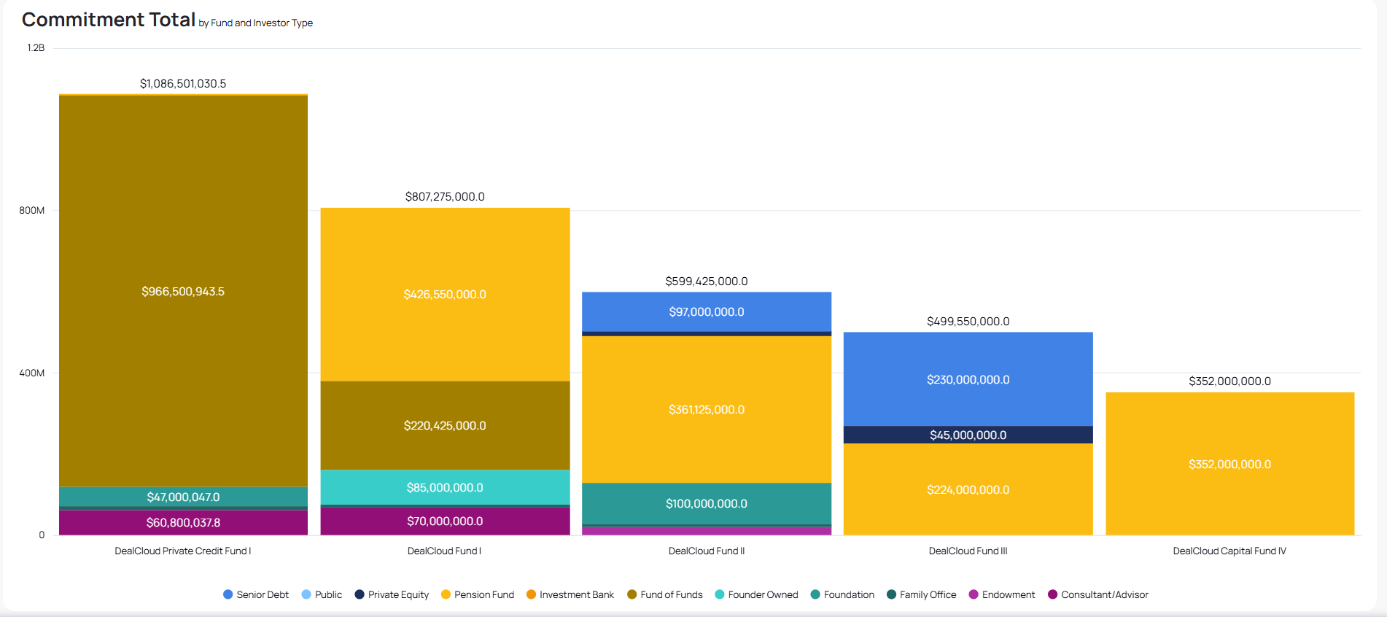Click the $45,000,000.0 Private Equity segment

[x=968, y=435]
